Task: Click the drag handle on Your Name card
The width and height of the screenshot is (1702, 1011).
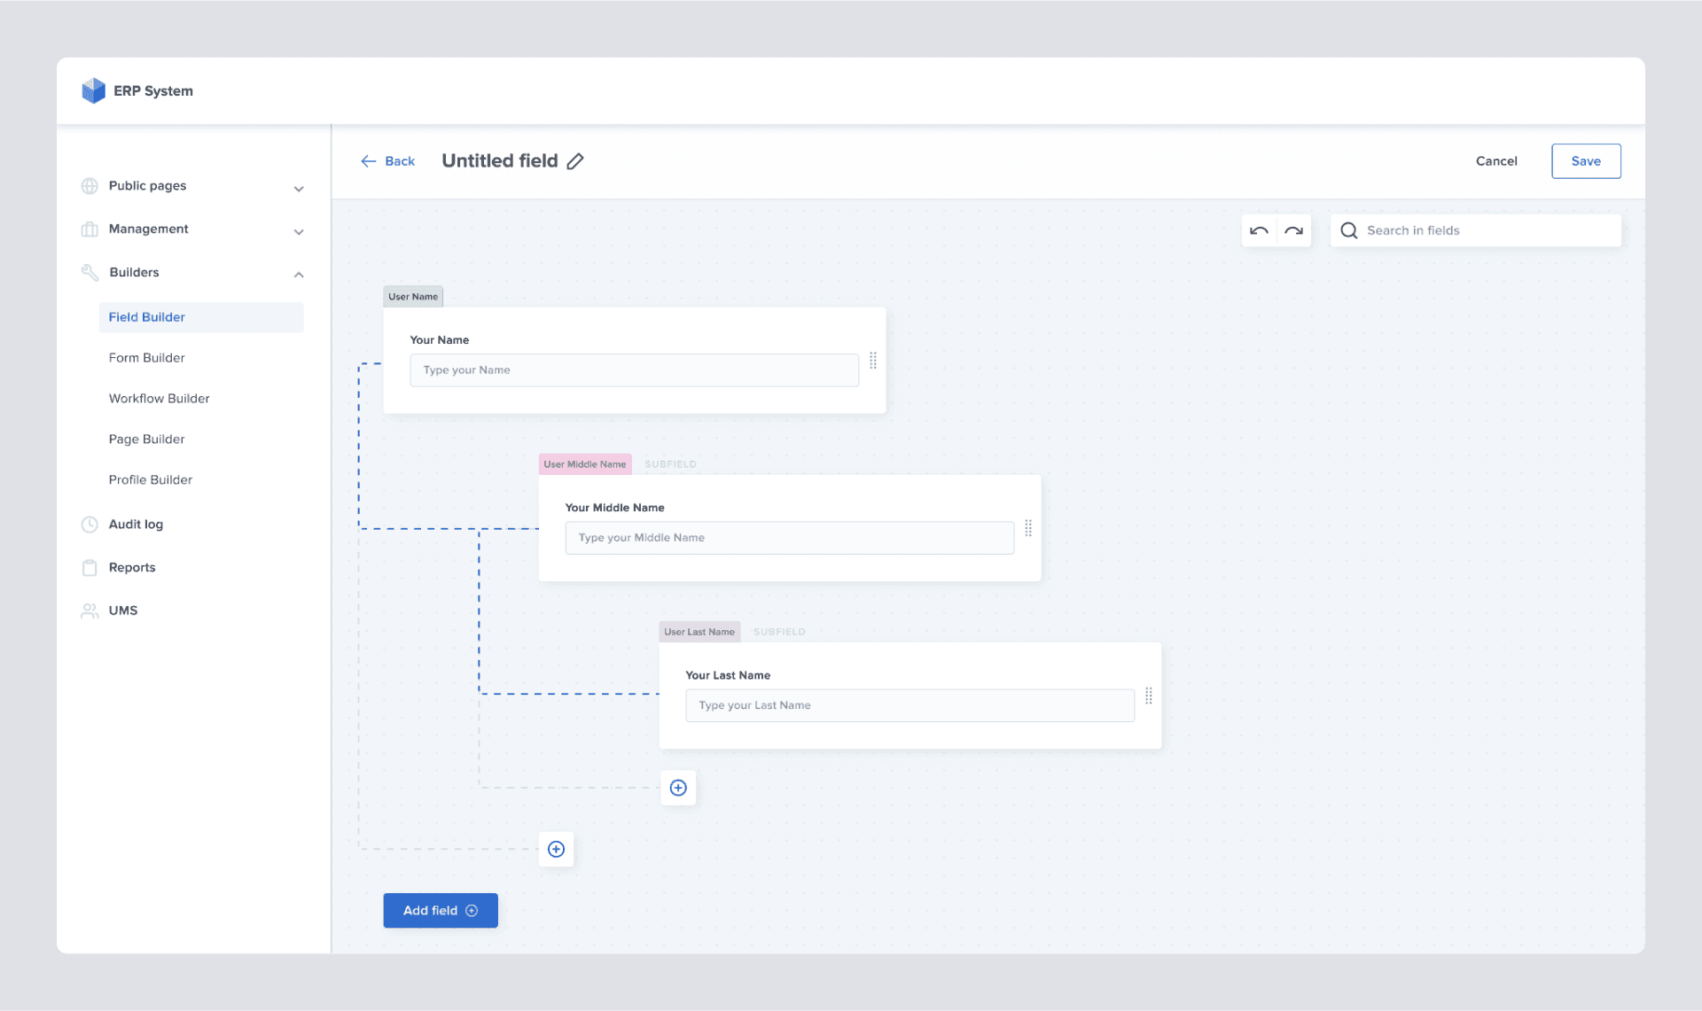Action: pos(873,362)
